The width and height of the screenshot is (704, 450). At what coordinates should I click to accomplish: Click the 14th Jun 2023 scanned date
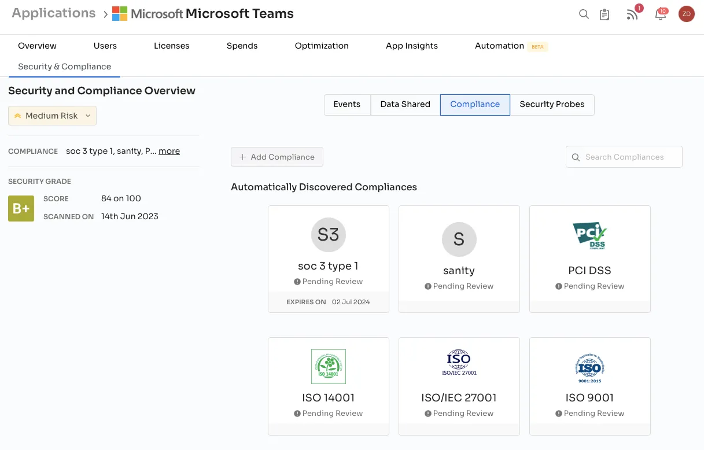(x=130, y=216)
